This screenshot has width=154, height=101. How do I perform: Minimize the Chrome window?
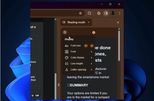click(102, 4)
